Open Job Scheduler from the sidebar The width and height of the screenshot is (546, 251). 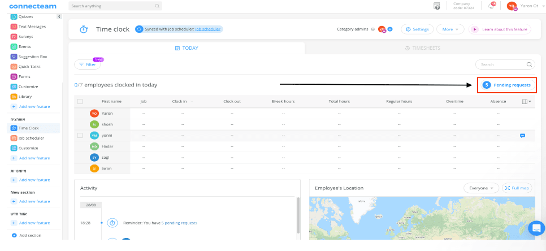pos(31,138)
